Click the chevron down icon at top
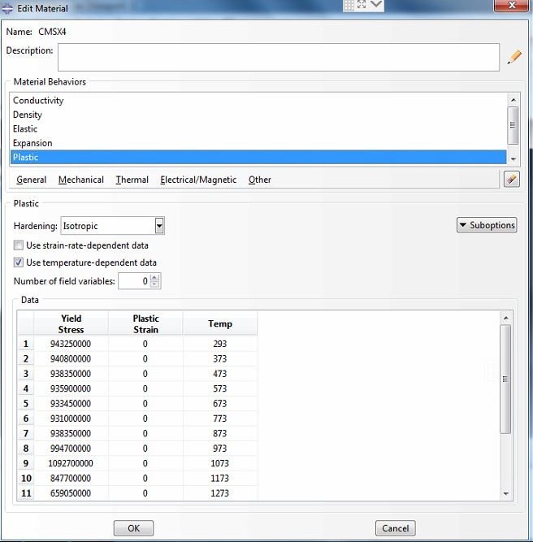The width and height of the screenshot is (533, 542). point(376,4)
